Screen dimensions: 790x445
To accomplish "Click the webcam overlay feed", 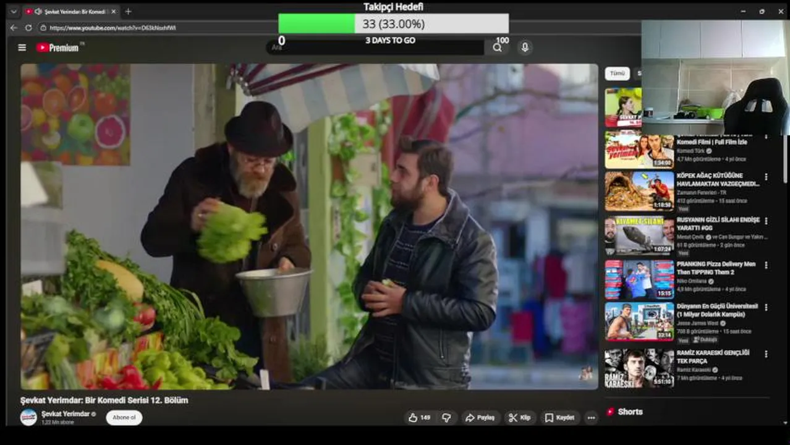I will (x=715, y=77).
